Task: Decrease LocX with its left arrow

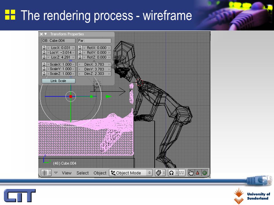Action: tap(49, 48)
